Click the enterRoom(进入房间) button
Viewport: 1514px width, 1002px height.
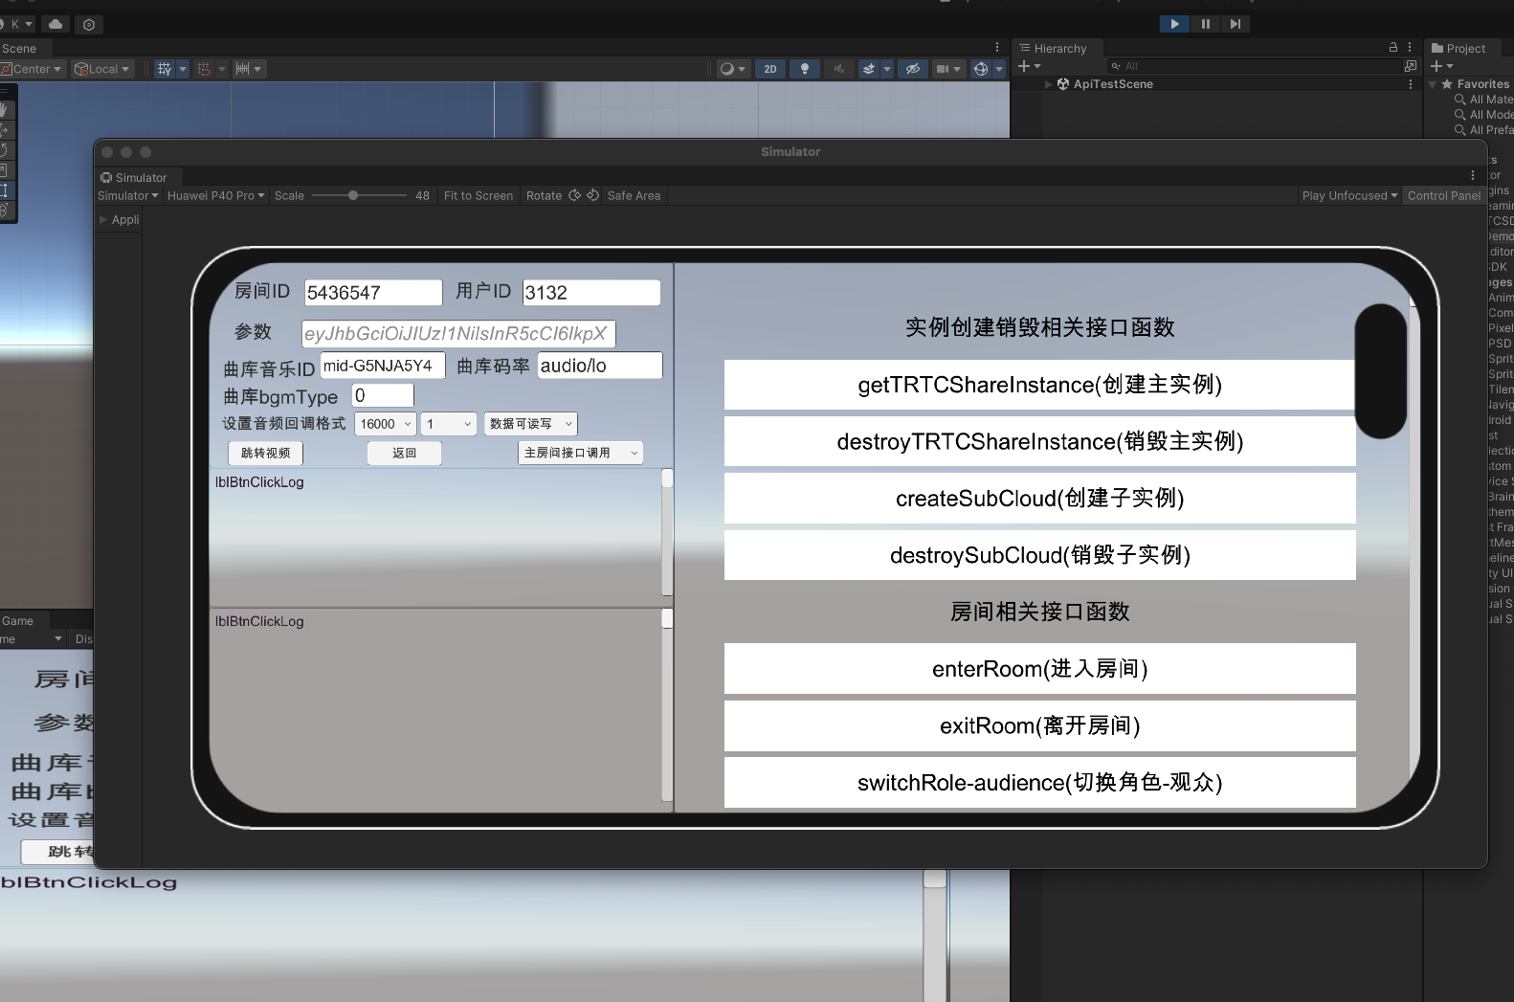click(x=1039, y=669)
